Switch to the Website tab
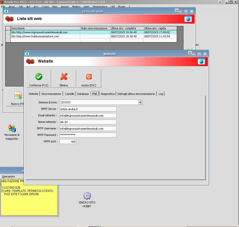Screen dimensions: 239x227 (x=34, y=94)
